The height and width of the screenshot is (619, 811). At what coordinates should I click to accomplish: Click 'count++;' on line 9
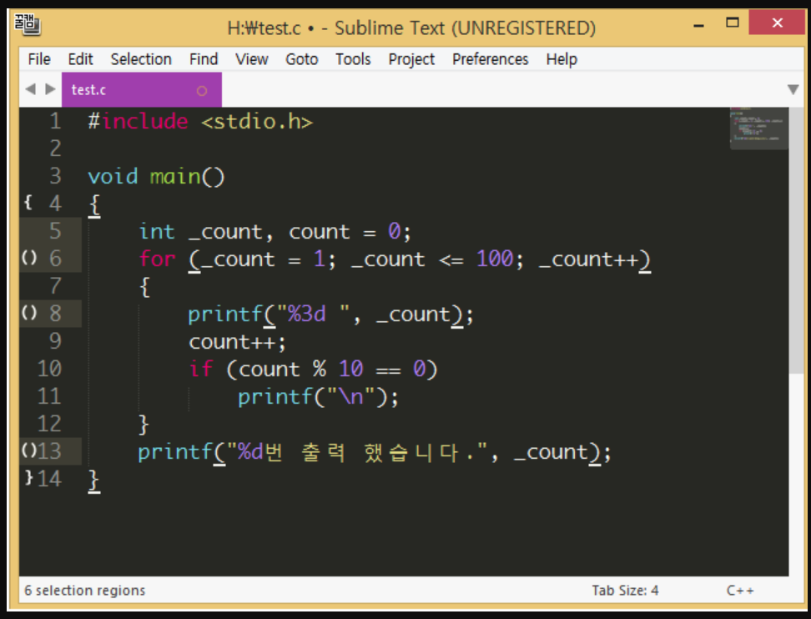pyautogui.click(x=238, y=342)
